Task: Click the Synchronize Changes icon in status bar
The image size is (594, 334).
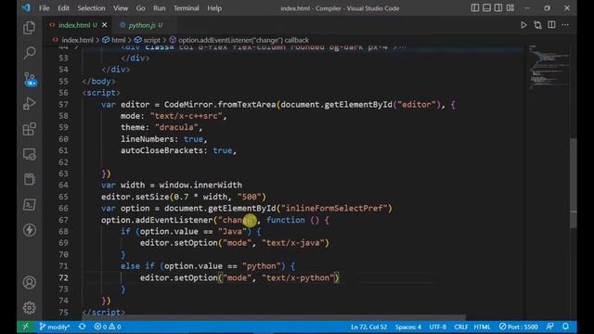Action: (x=83, y=327)
